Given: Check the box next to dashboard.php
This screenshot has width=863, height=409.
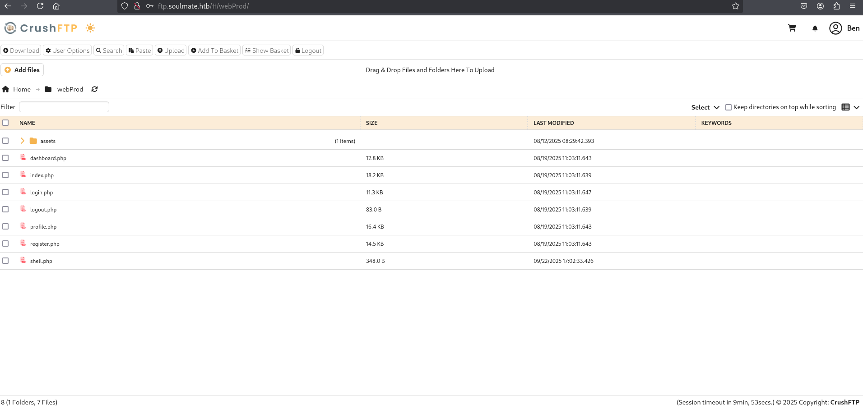Looking at the screenshot, I should (5, 158).
